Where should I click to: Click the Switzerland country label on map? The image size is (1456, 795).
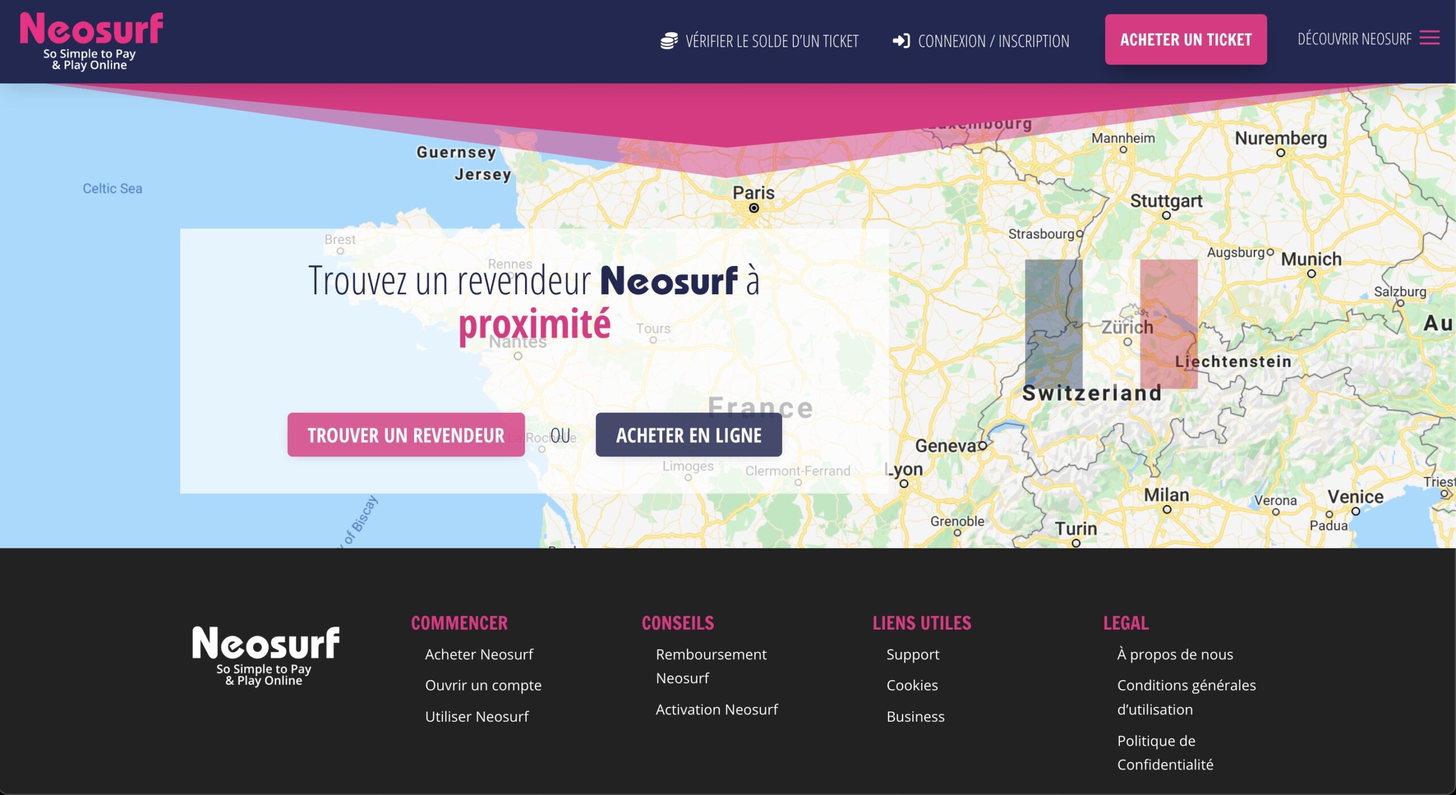click(1092, 393)
